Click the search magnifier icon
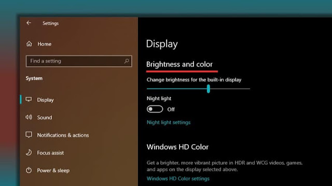 click(127, 61)
